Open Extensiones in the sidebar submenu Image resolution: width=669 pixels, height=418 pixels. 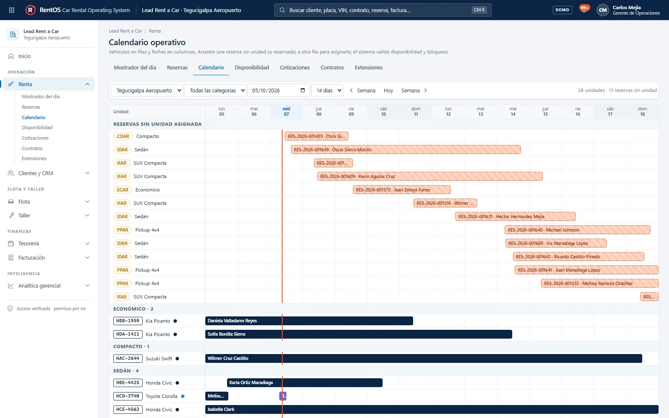click(34, 158)
